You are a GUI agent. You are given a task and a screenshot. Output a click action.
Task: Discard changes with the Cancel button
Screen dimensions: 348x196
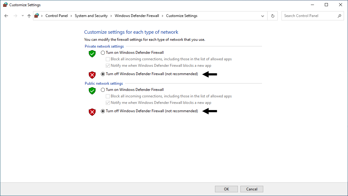pyautogui.click(x=252, y=189)
